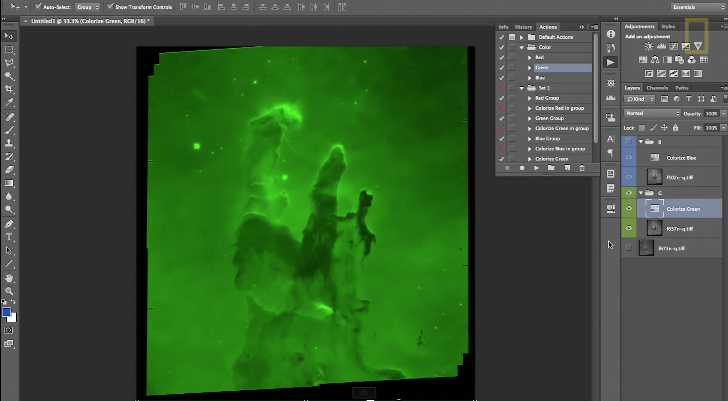Toggle Show Transform Controls checkbox
The width and height of the screenshot is (728, 401).
(x=110, y=7)
